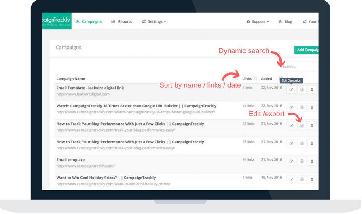Open the Campaigns nav tab
Screen dimensions: 362x214
coord(89,21)
